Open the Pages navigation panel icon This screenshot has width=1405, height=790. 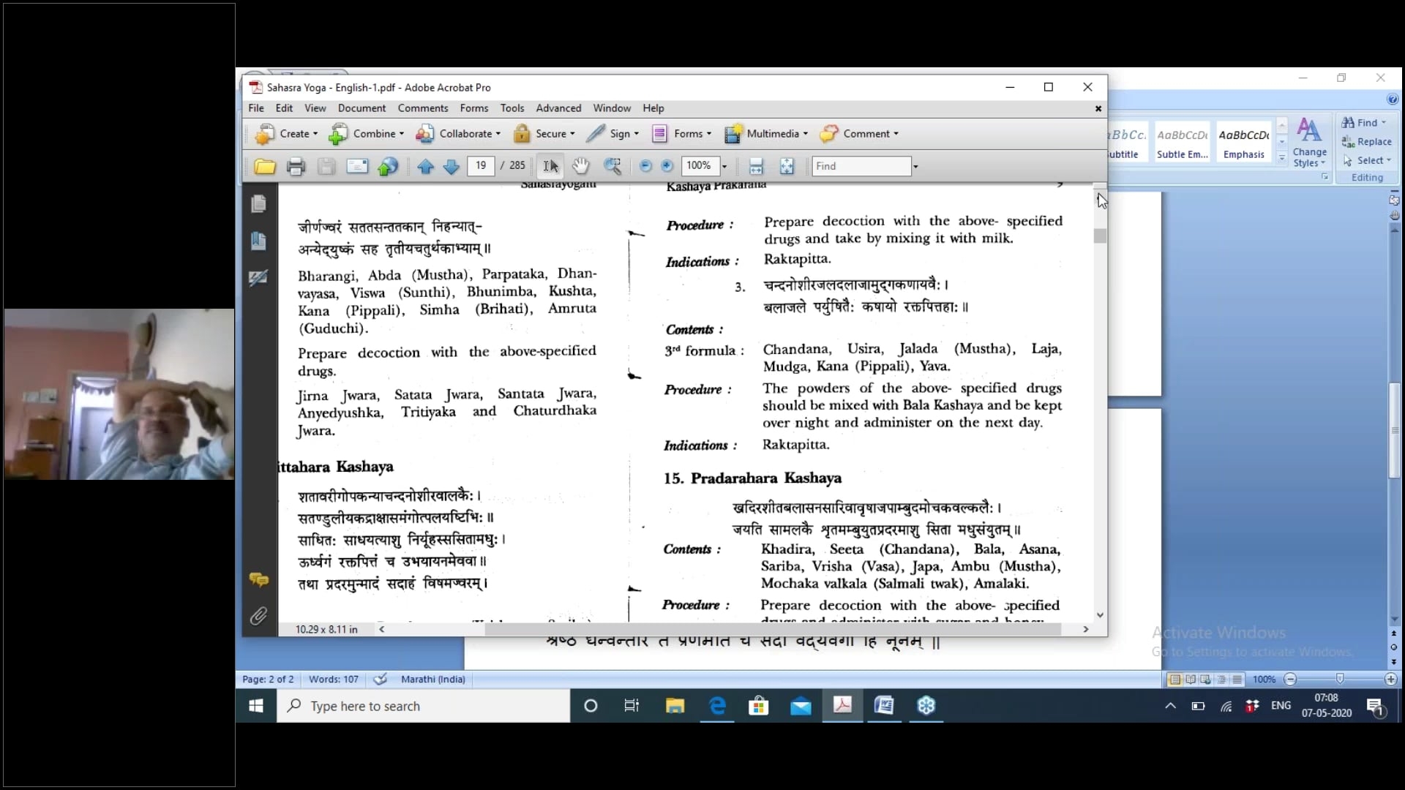click(x=258, y=204)
